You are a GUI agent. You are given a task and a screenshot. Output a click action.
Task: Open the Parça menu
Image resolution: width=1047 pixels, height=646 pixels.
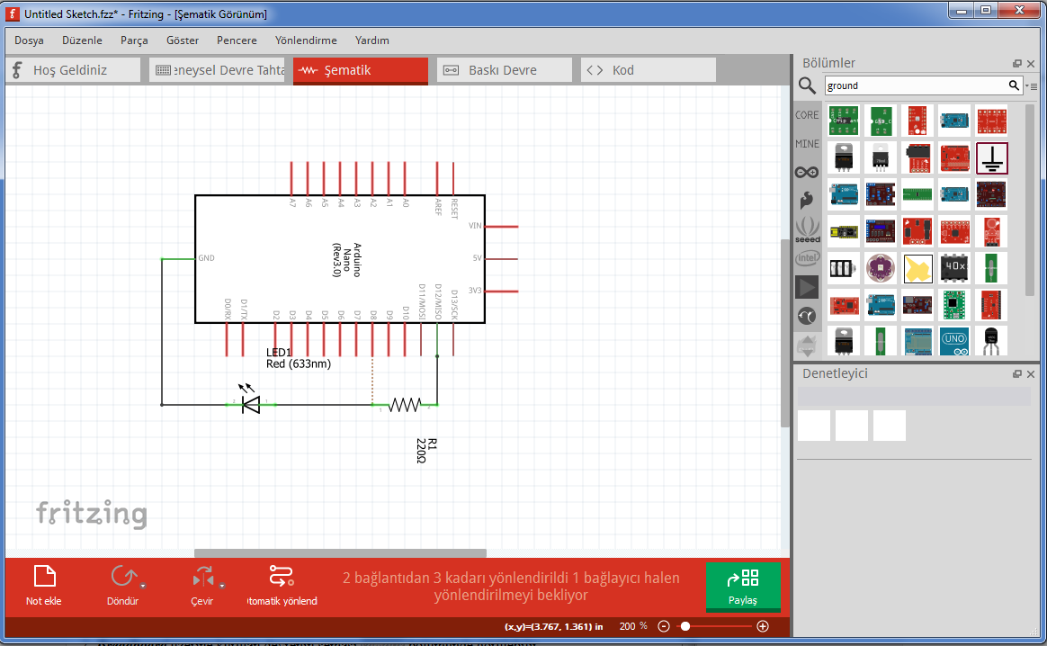coord(134,40)
